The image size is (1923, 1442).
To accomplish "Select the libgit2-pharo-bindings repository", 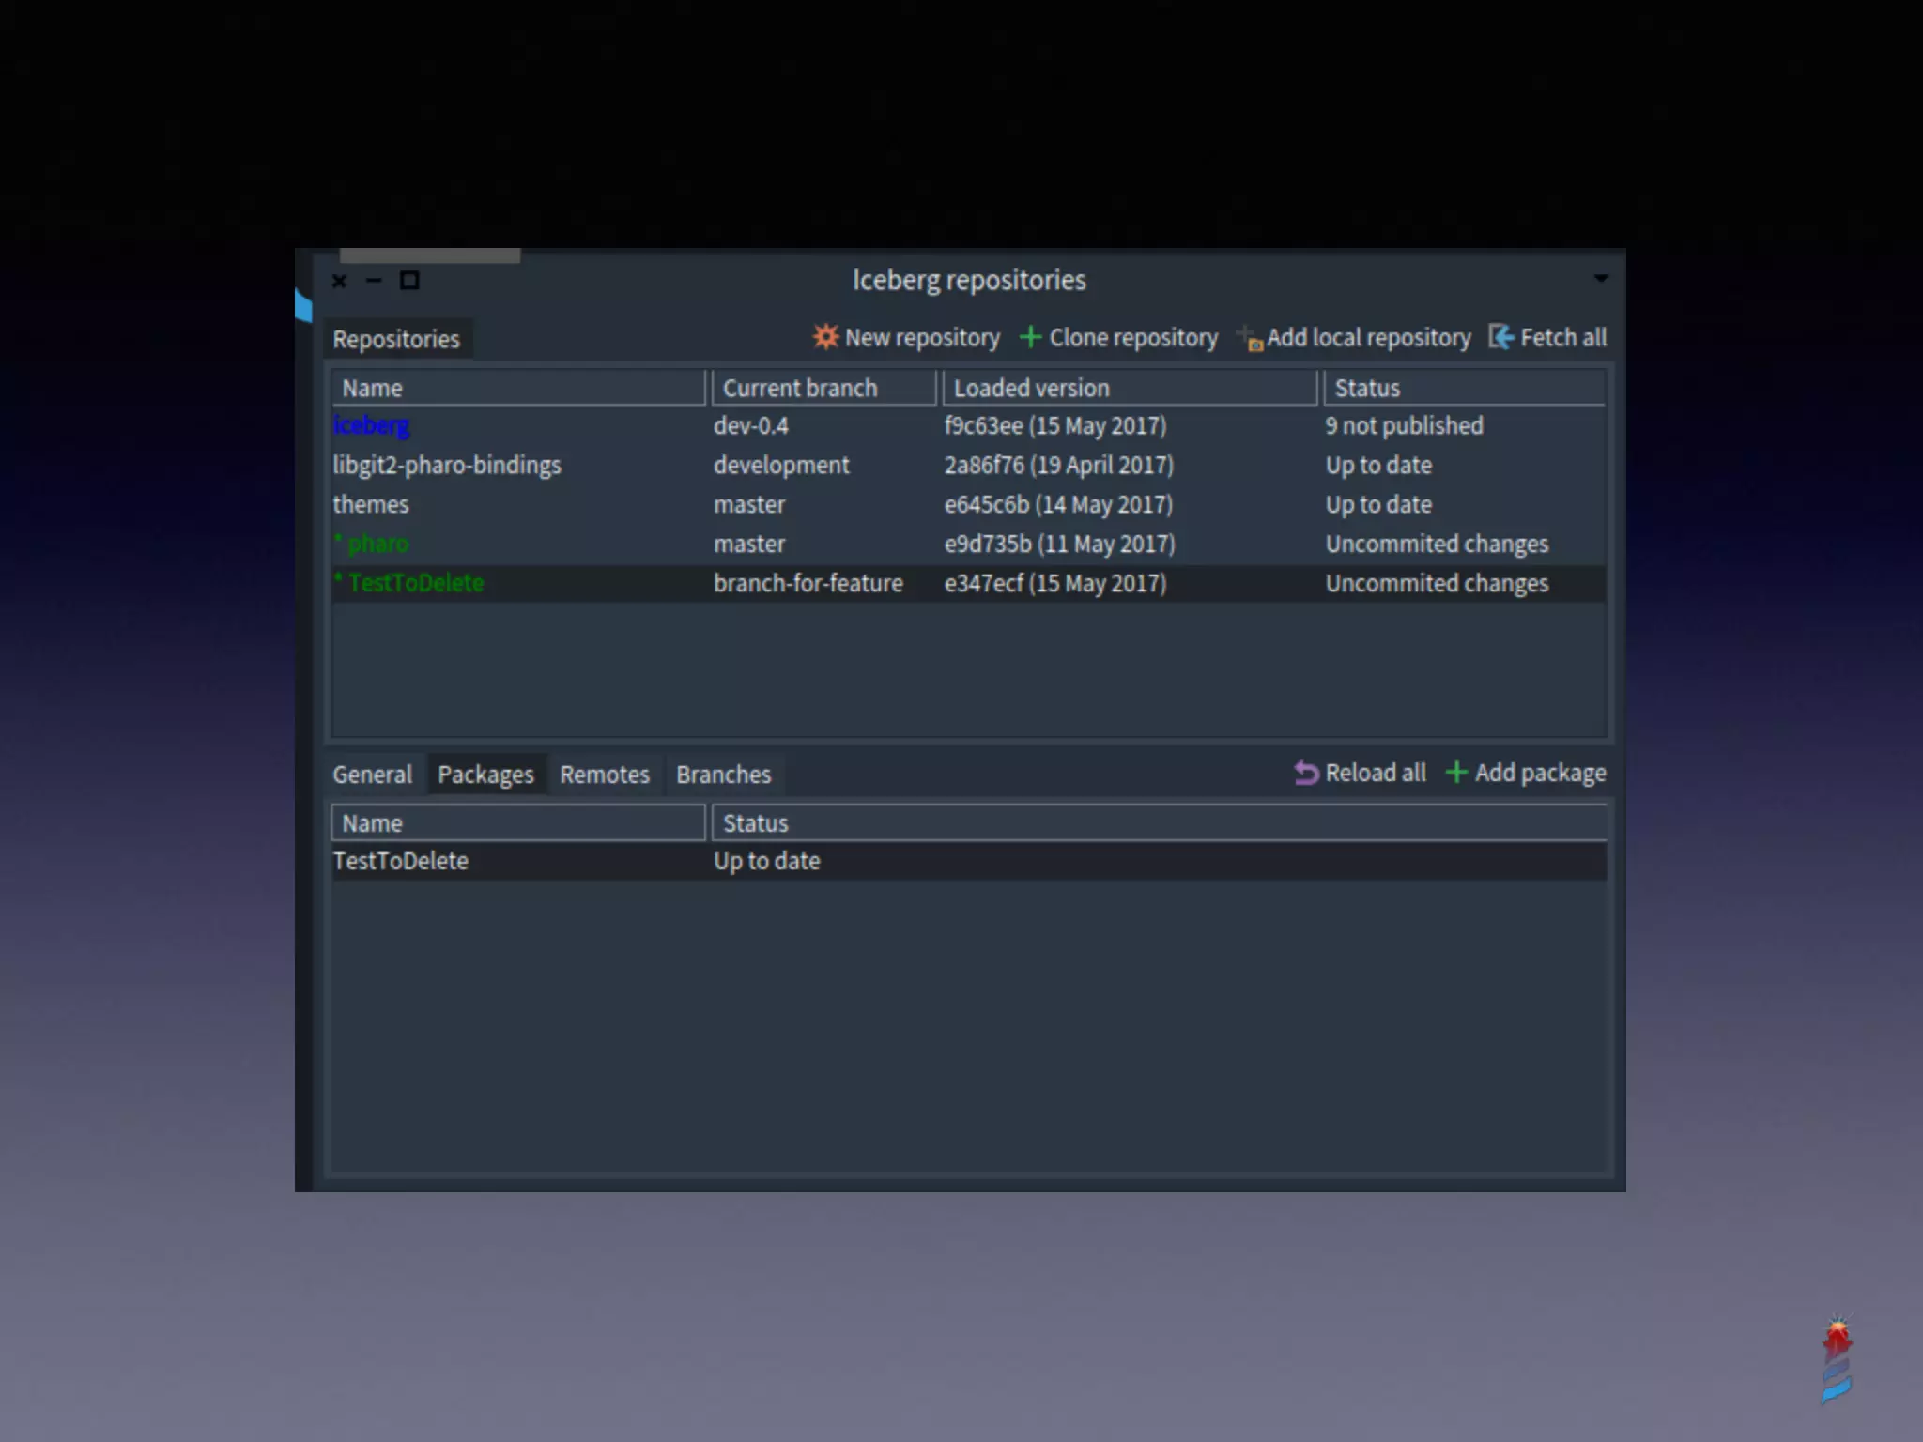I will click(447, 466).
